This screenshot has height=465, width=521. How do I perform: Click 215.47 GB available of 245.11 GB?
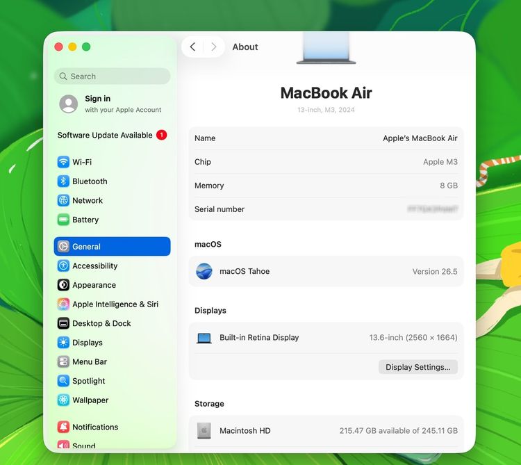(x=399, y=431)
